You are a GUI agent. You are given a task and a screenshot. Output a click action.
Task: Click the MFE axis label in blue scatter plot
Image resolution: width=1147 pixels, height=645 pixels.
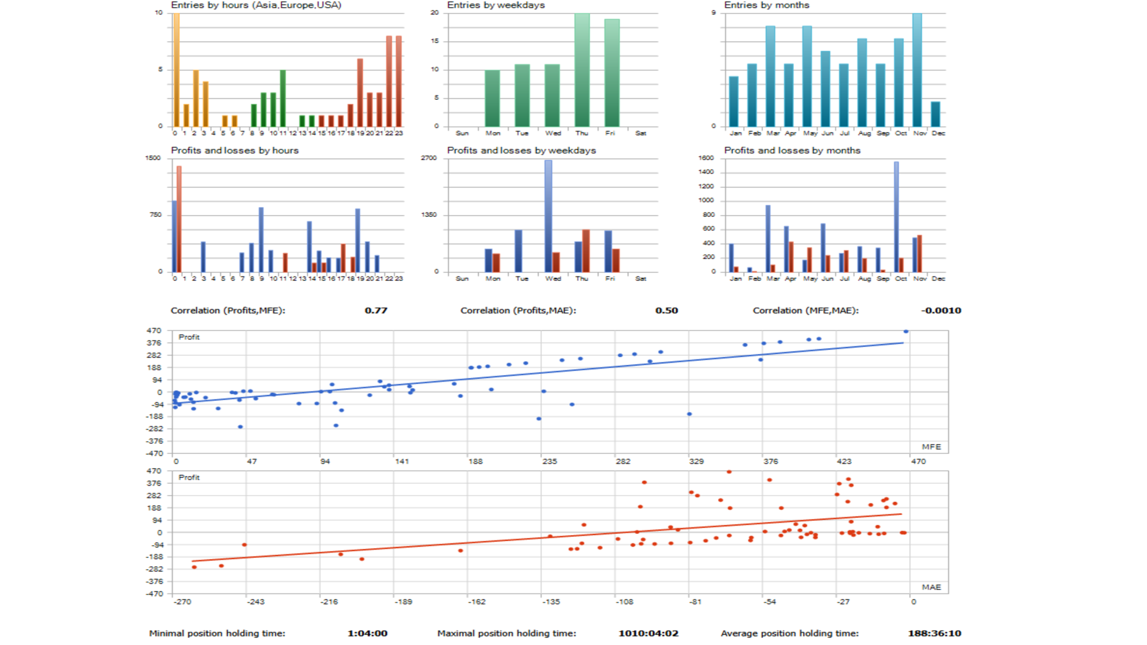click(x=931, y=447)
